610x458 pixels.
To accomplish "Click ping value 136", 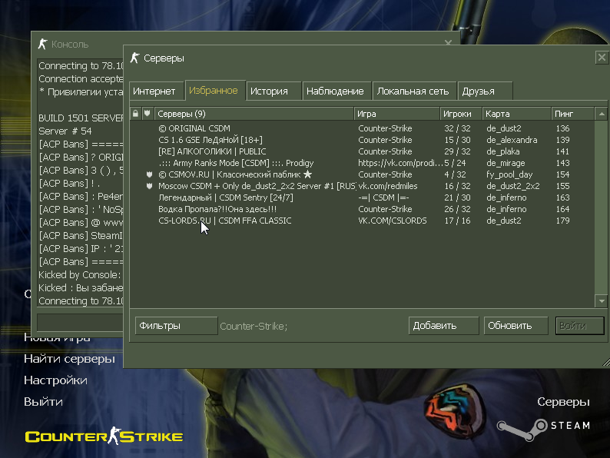I will (x=562, y=128).
